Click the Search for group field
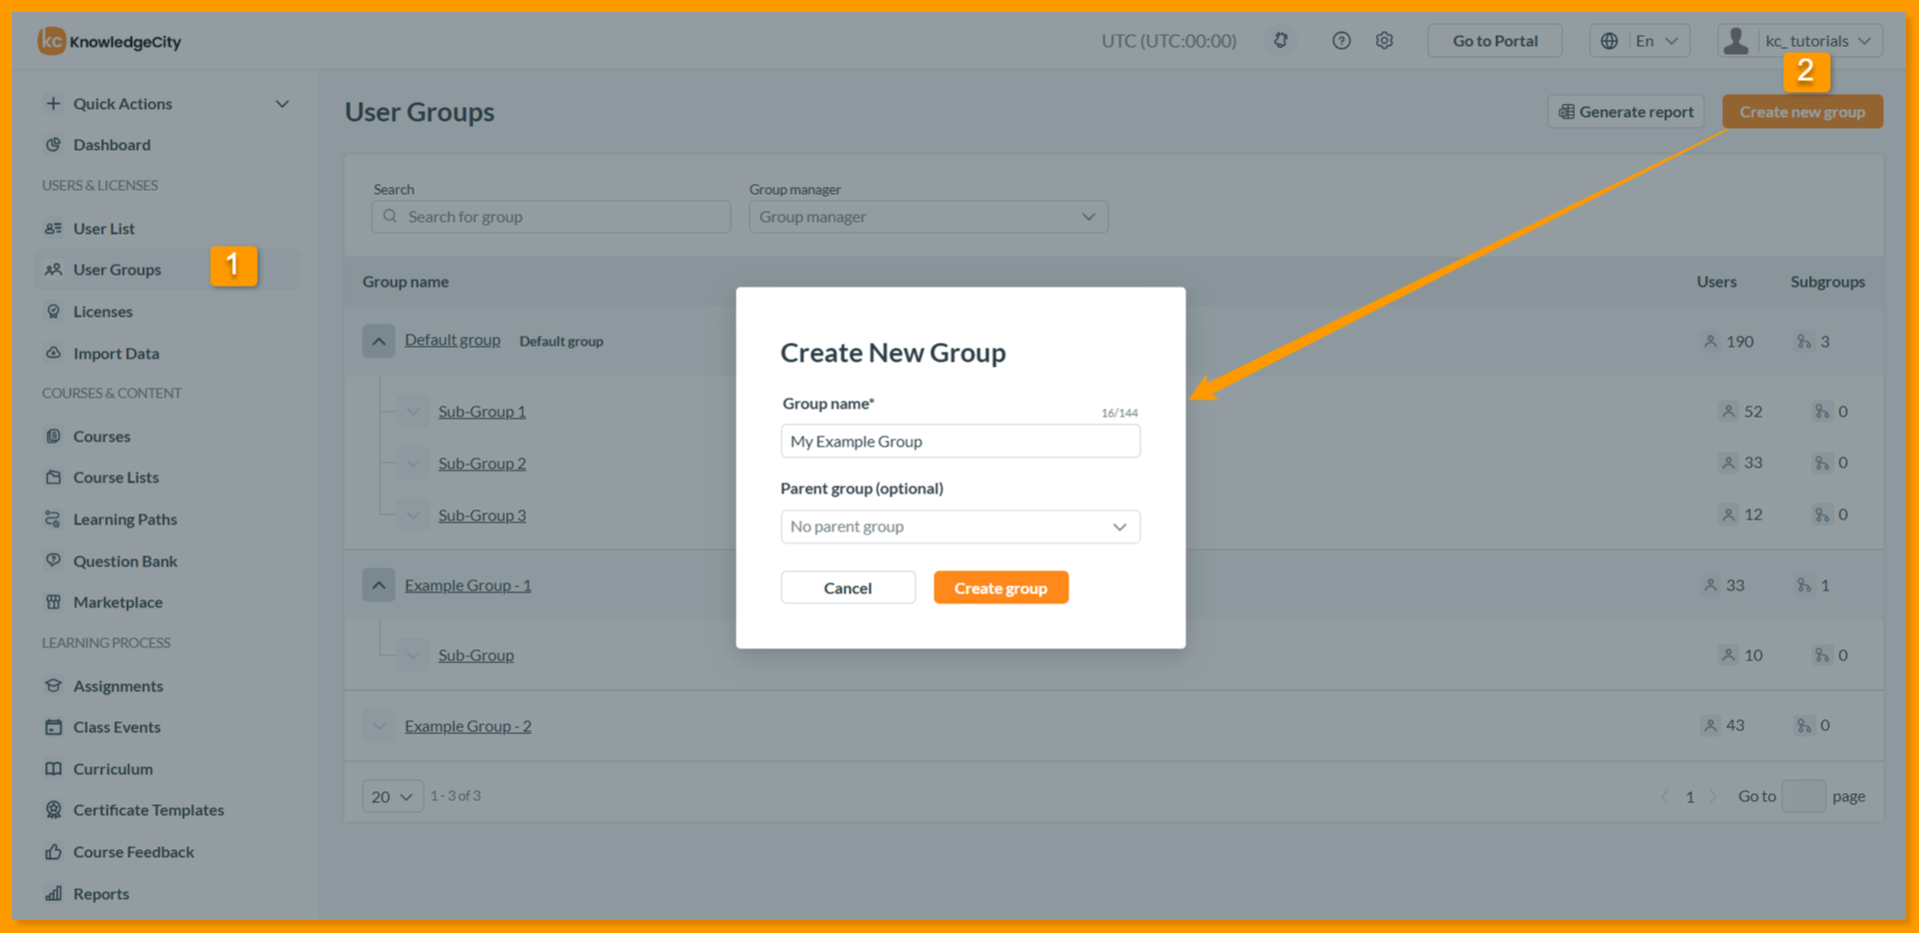The image size is (1919, 933). point(551,217)
